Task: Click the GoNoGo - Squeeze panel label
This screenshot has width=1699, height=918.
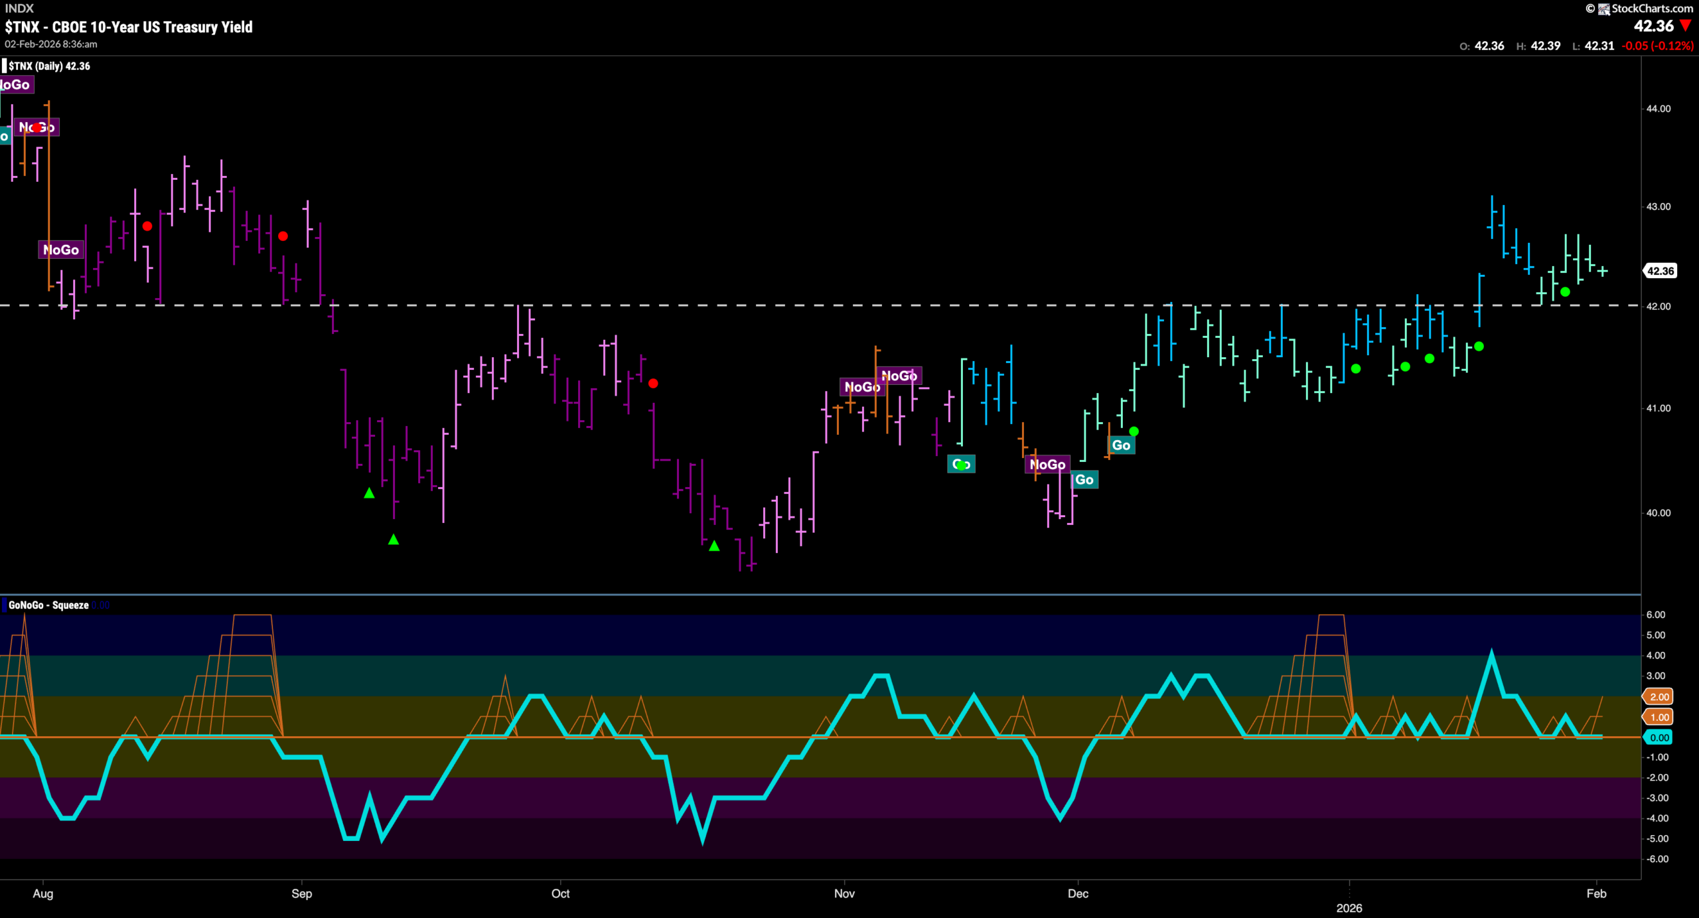Action: coord(48,605)
